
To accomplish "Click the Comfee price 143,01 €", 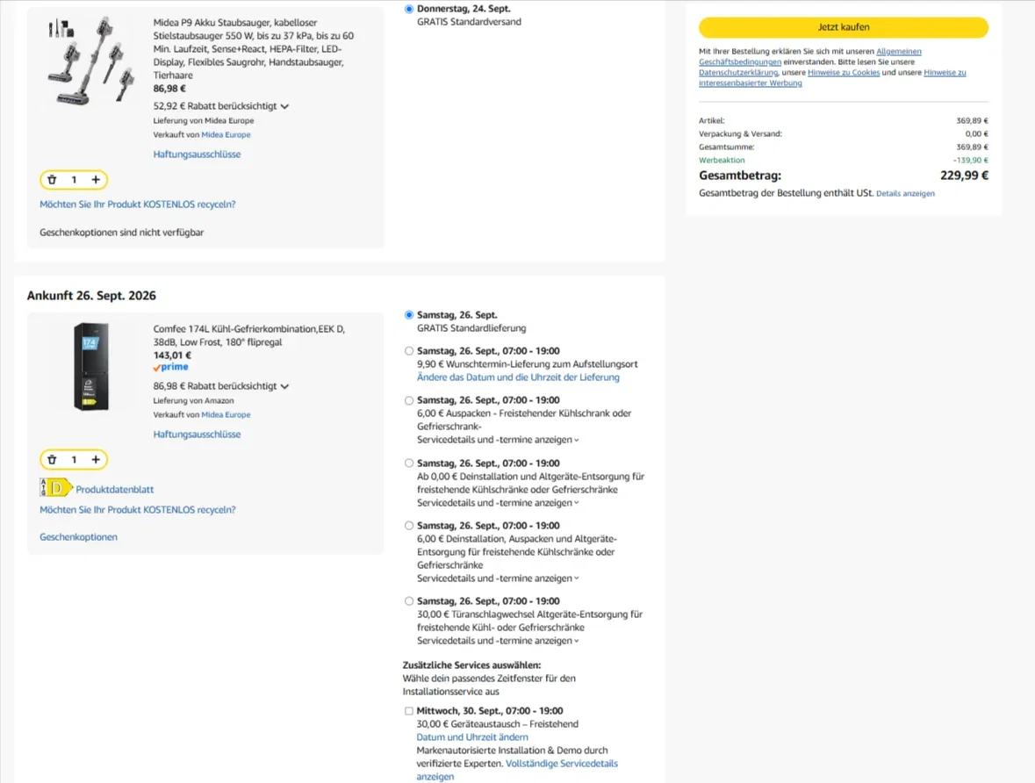I will point(172,356).
